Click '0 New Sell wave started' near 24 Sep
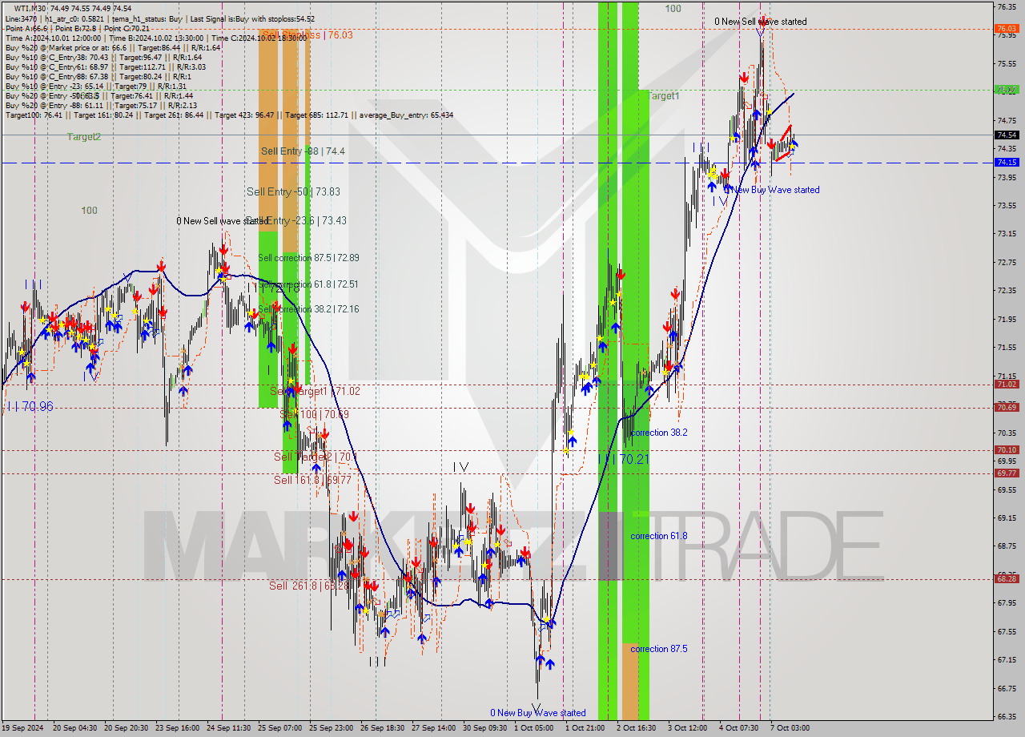 tap(223, 221)
